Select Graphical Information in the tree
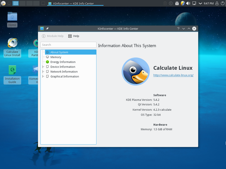 (65, 77)
